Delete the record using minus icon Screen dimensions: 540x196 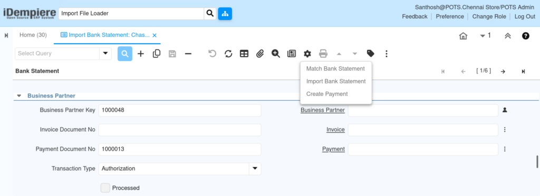[x=188, y=54]
